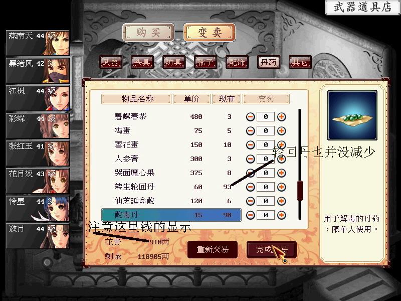The height and width of the screenshot is (301, 401).
Task: Increase sell quantity for 碧螺春茶
Action: 281,117
